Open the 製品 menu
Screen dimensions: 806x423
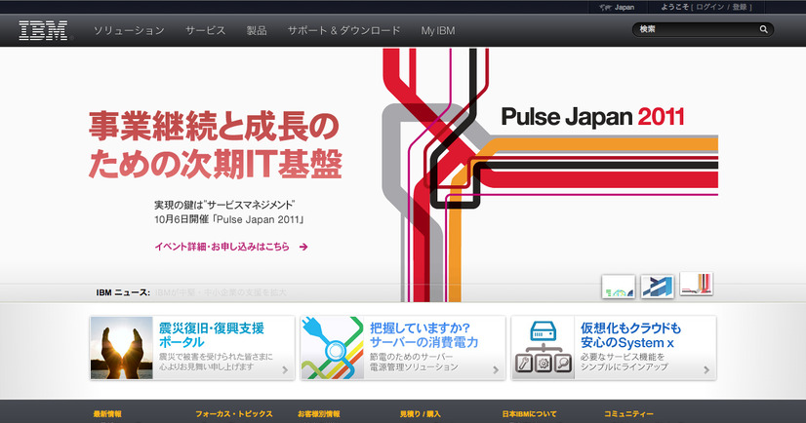(x=257, y=31)
